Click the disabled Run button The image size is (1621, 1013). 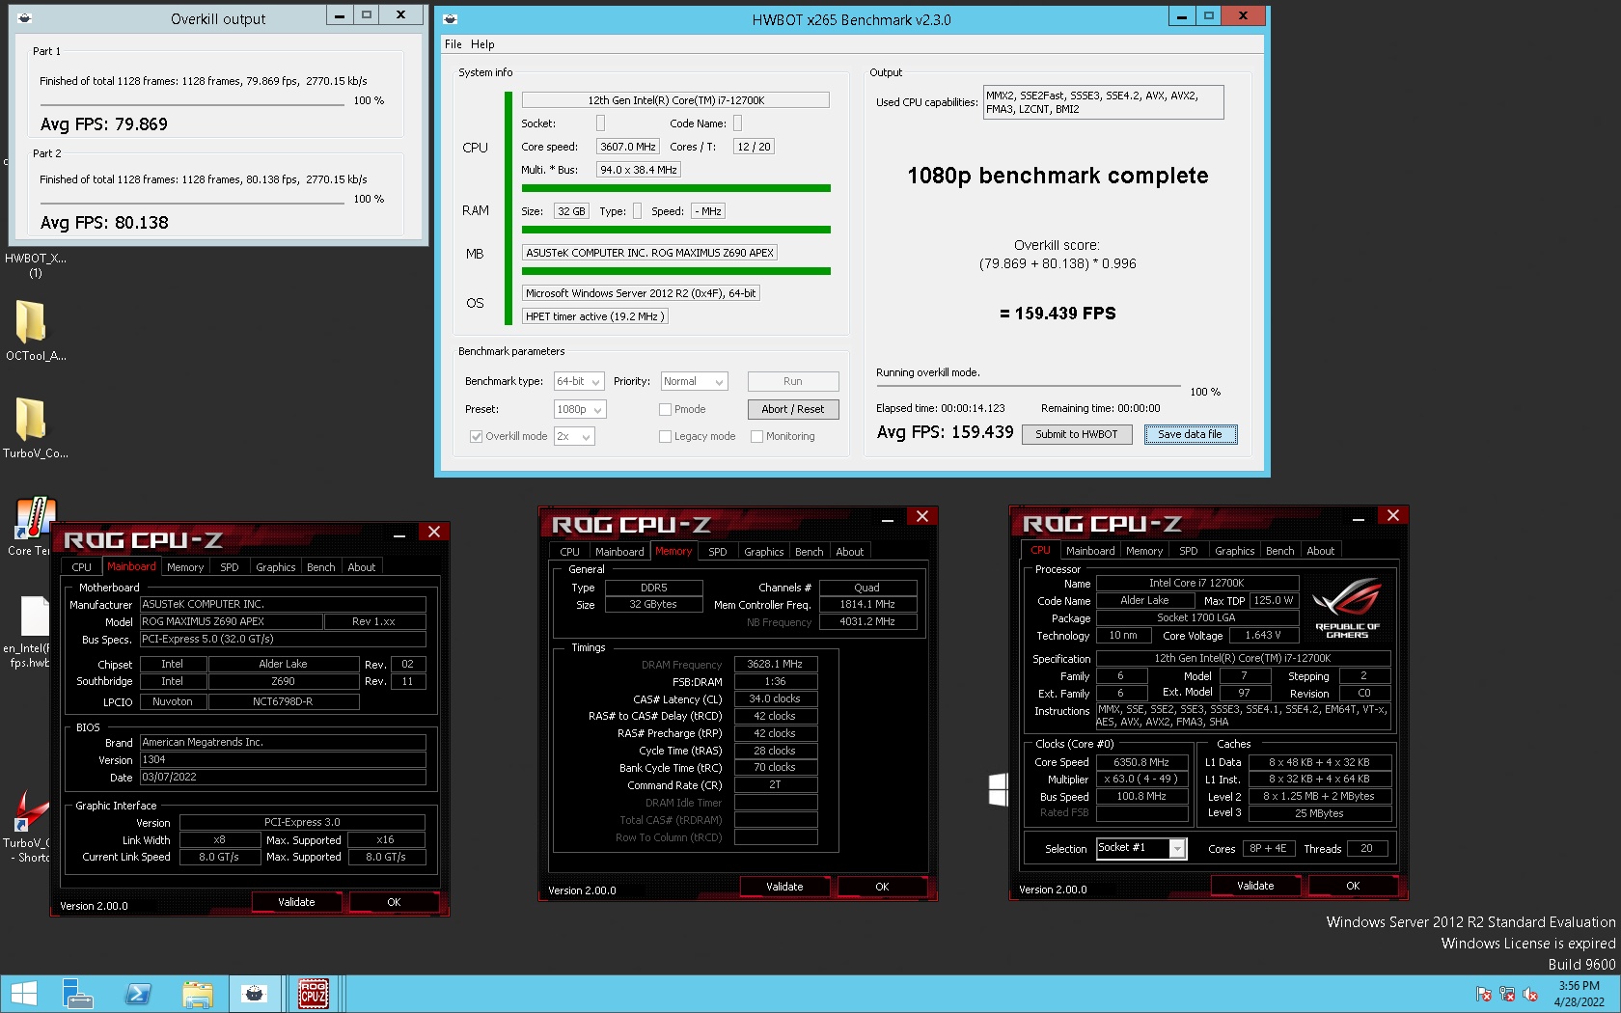click(793, 382)
